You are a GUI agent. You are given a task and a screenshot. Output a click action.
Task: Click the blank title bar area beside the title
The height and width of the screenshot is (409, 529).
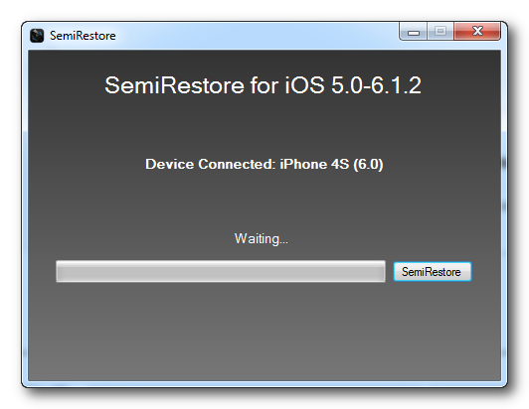click(x=257, y=36)
